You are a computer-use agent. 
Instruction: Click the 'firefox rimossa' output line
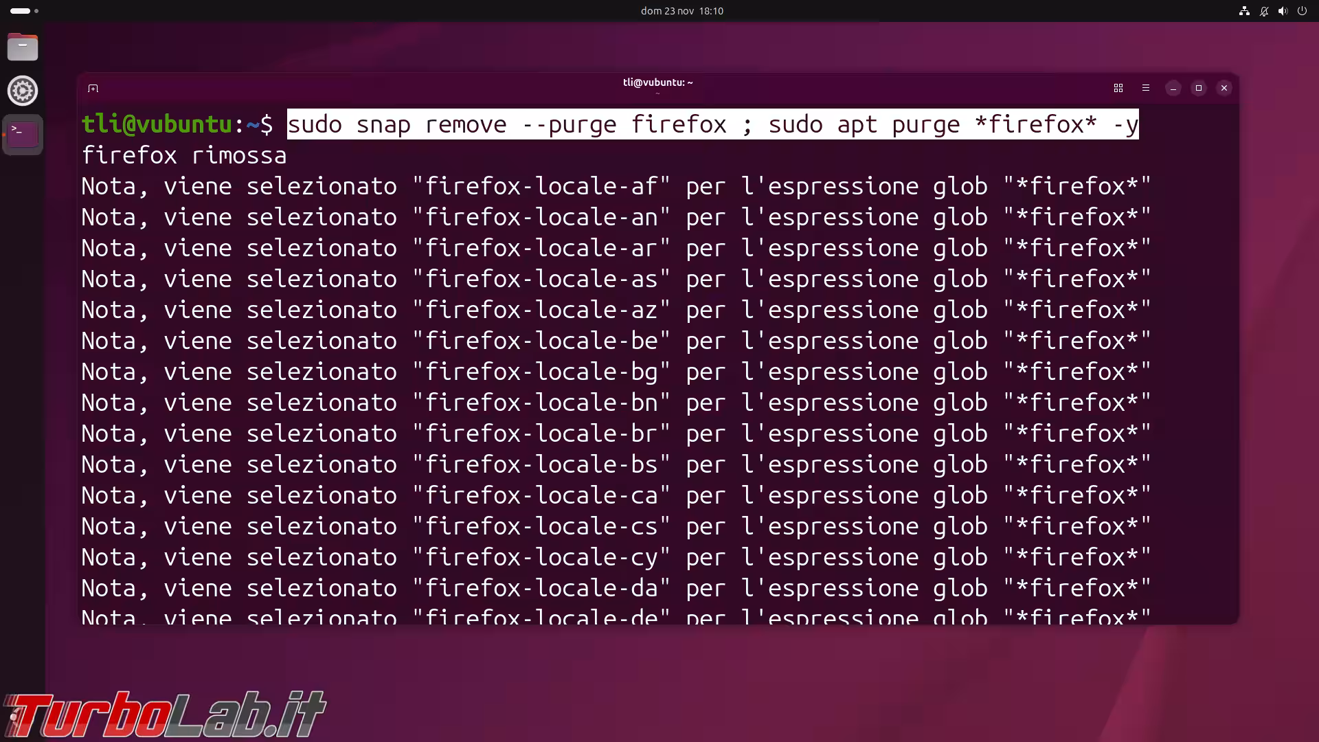tap(184, 155)
